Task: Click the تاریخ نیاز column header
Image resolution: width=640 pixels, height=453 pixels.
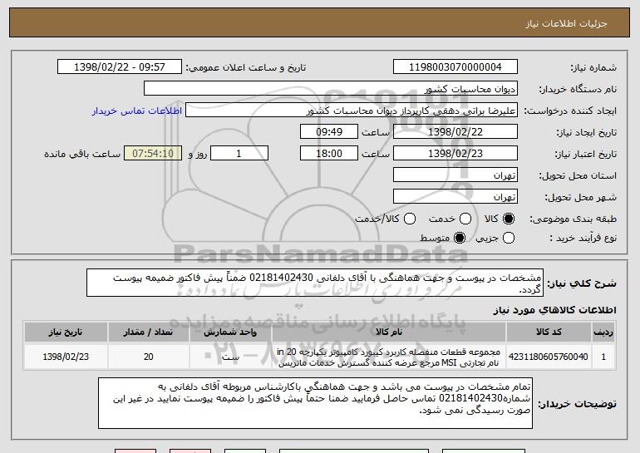Action: tap(66, 332)
